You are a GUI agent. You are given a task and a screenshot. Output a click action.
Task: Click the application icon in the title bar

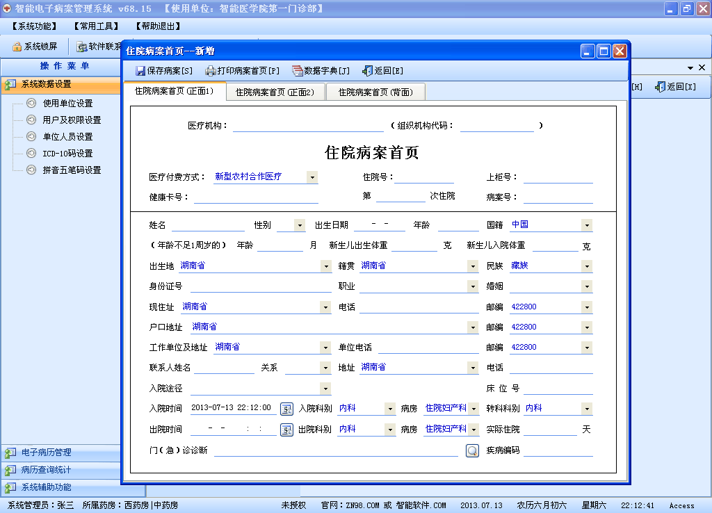coord(7,8)
